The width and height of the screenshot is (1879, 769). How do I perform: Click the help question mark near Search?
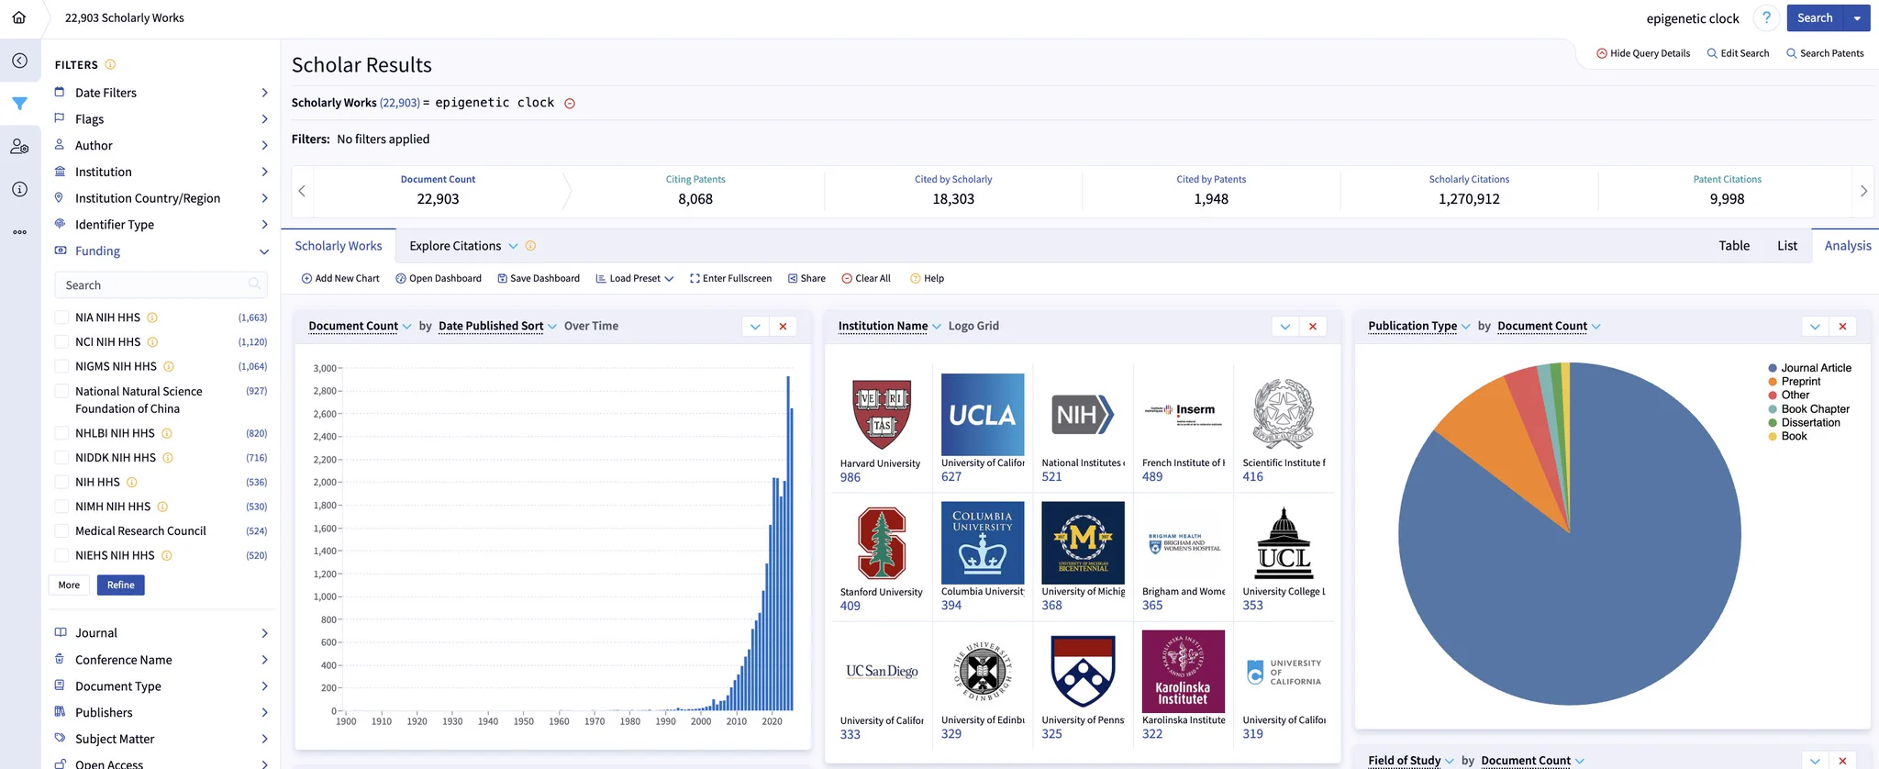click(x=1766, y=18)
